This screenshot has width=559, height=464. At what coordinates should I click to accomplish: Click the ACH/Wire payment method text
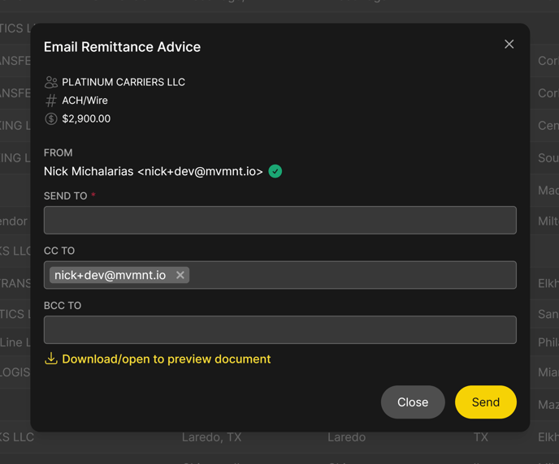click(x=84, y=101)
